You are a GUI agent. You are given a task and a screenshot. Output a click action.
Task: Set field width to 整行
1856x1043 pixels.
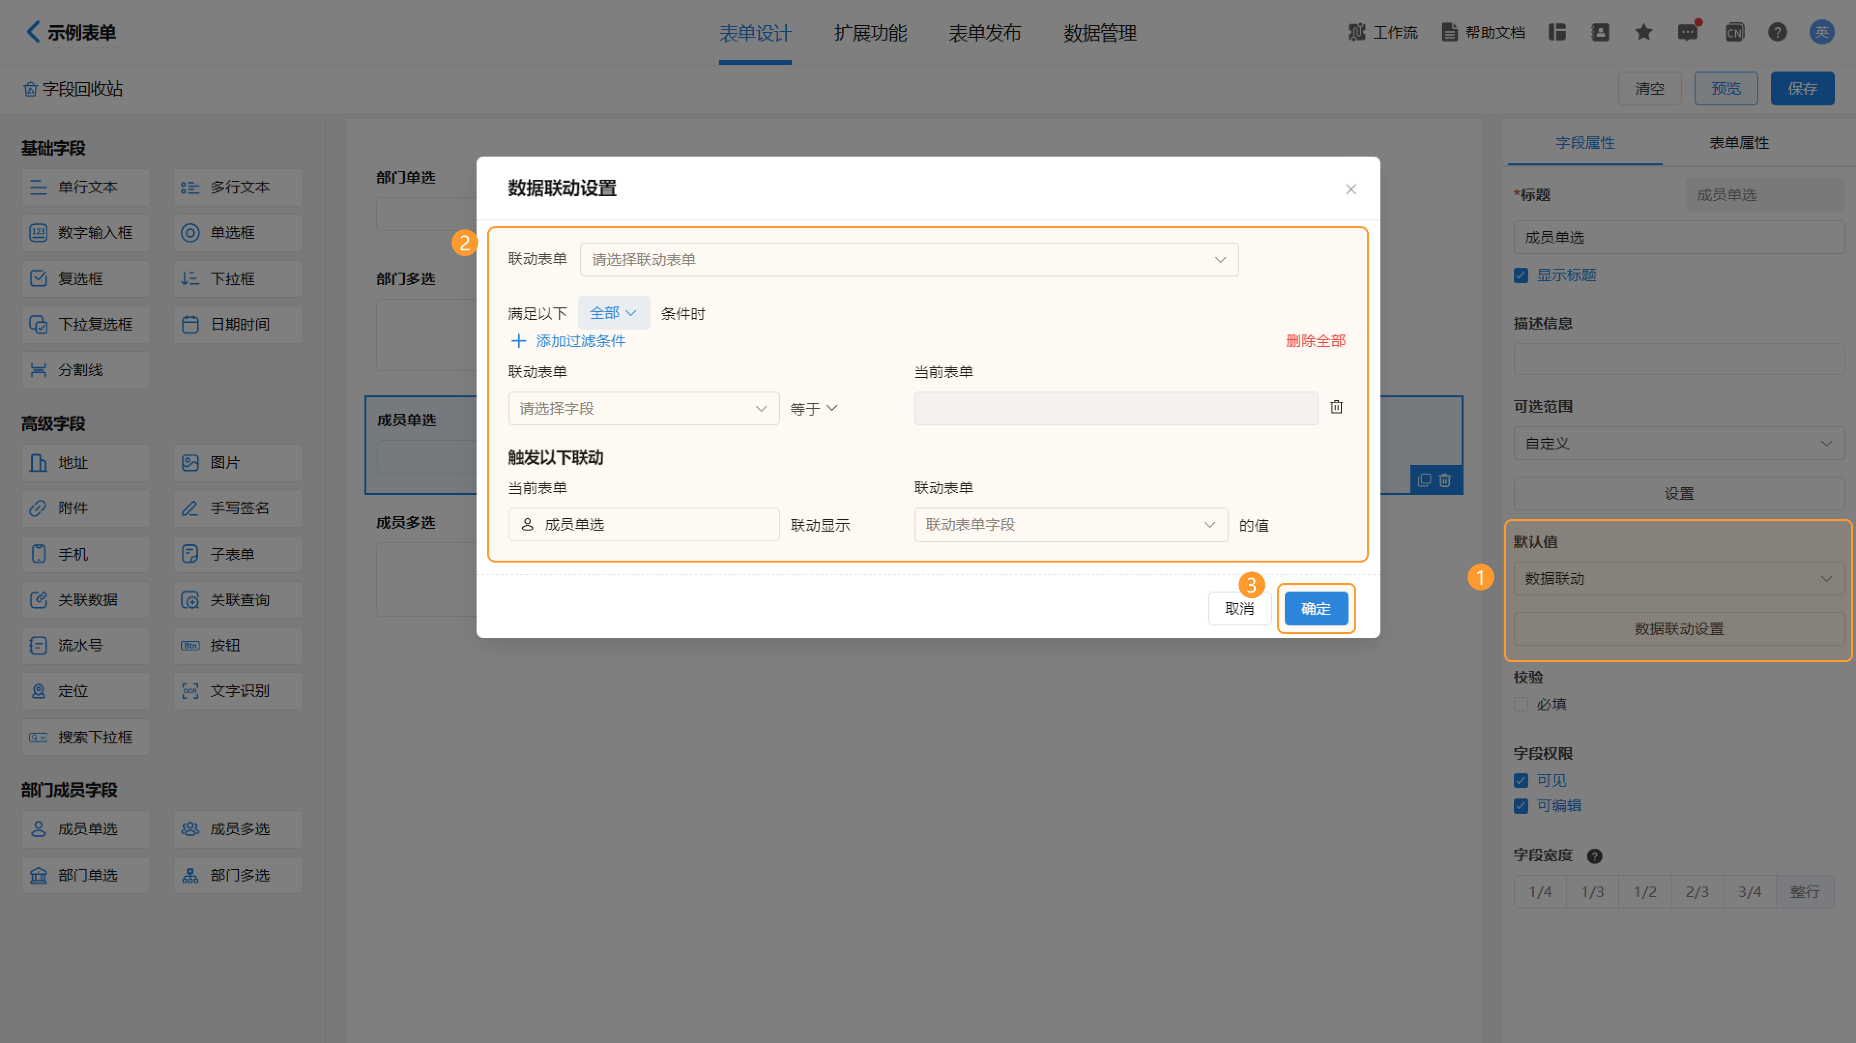[1805, 893]
